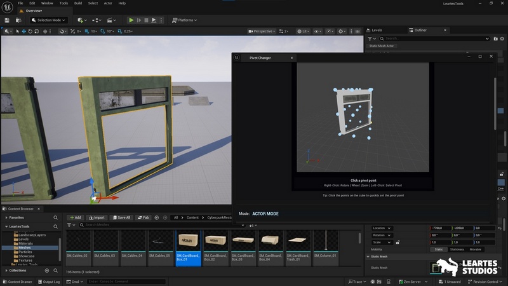Viewport: 508px width, 286px height.
Task: Open the Selection Mode dropdown
Action: tap(48, 20)
